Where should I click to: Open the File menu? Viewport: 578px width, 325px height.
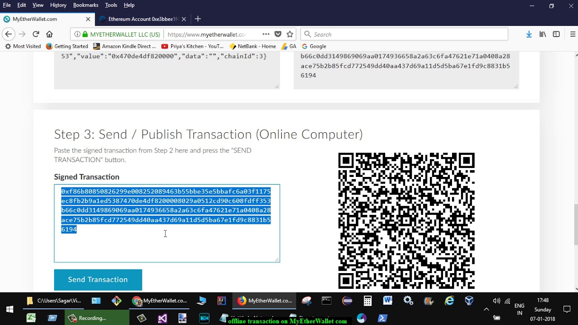(7, 5)
